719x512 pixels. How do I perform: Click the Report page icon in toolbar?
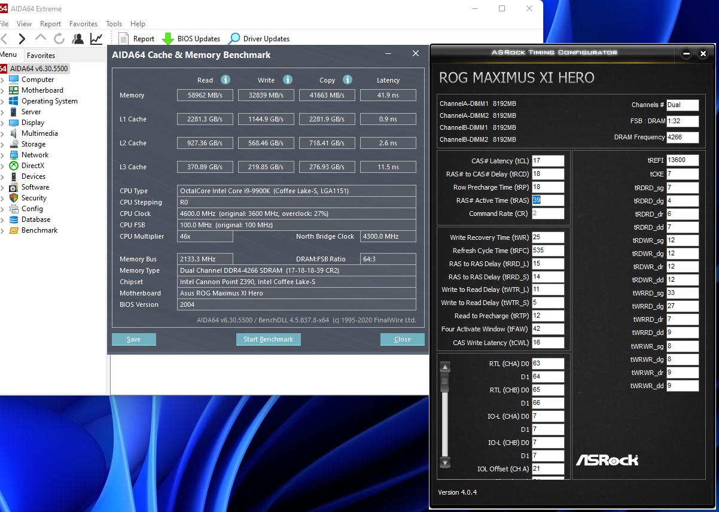[x=124, y=39]
